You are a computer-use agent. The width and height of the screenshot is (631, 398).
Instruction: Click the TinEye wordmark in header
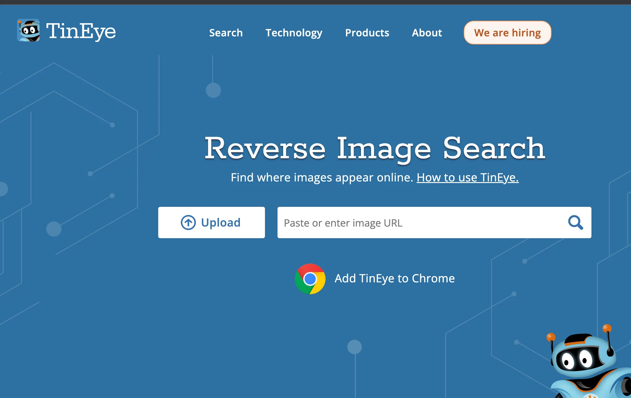click(81, 31)
